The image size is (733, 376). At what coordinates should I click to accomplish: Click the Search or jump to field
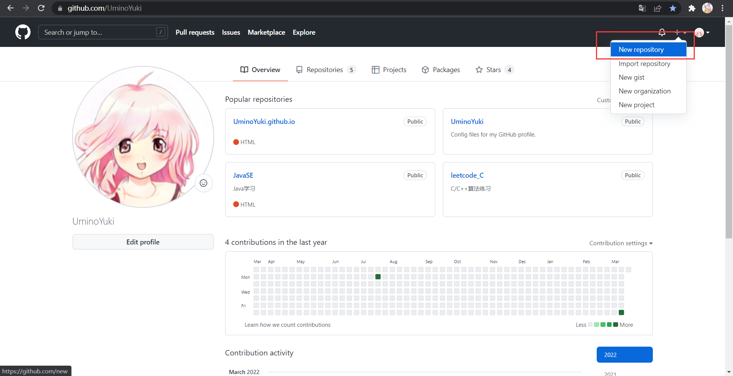tap(103, 32)
